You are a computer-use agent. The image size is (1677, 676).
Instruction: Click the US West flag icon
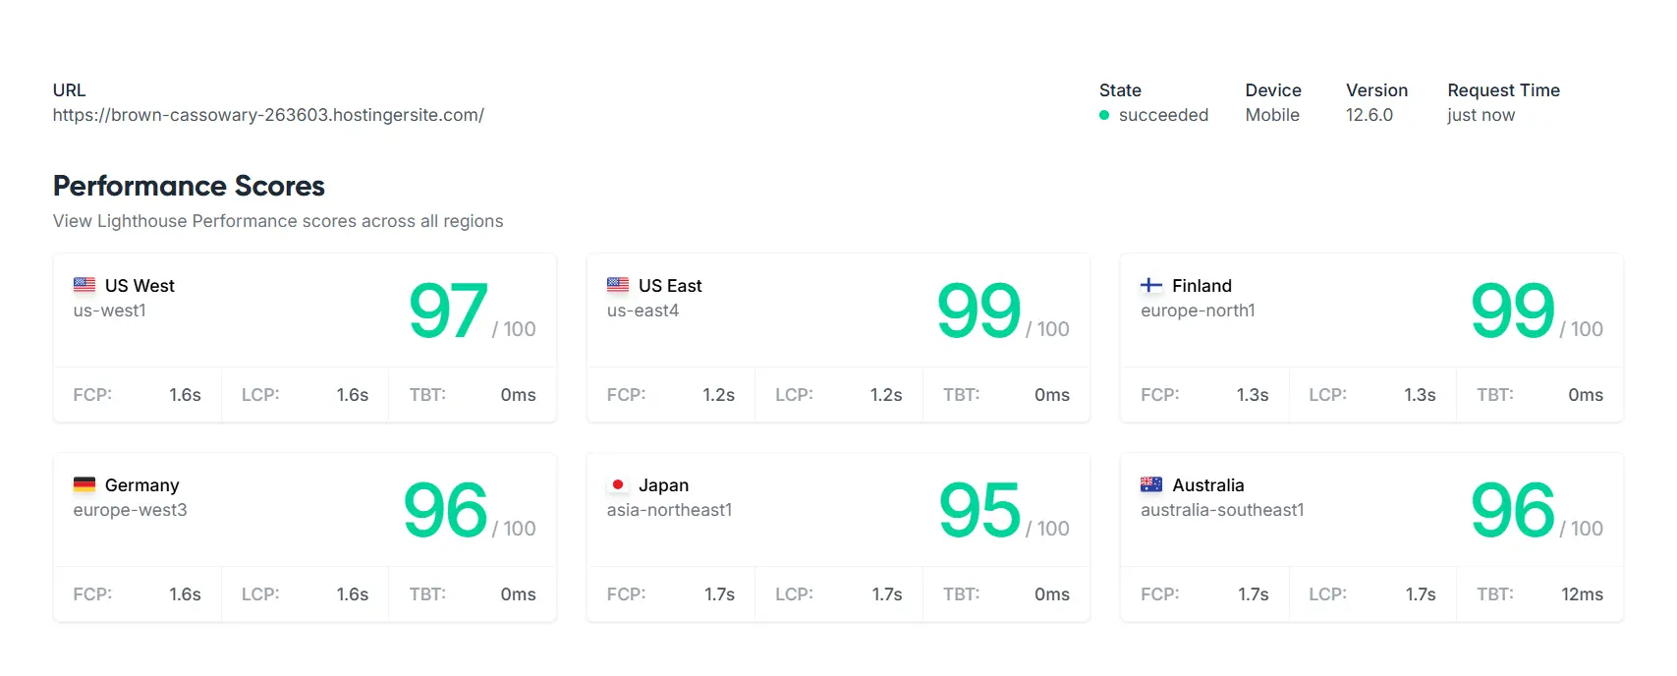84,285
